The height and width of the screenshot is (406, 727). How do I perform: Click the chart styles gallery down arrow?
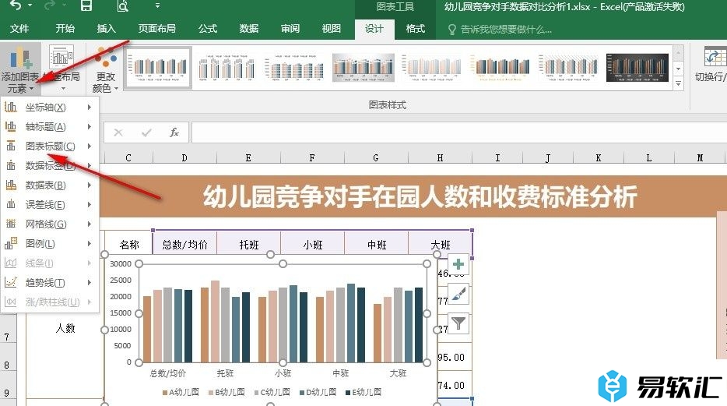pyautogui.click(x=678, y=69)
